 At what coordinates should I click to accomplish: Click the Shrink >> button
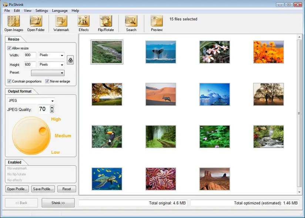pyautogui.click(x=58, y=202)
